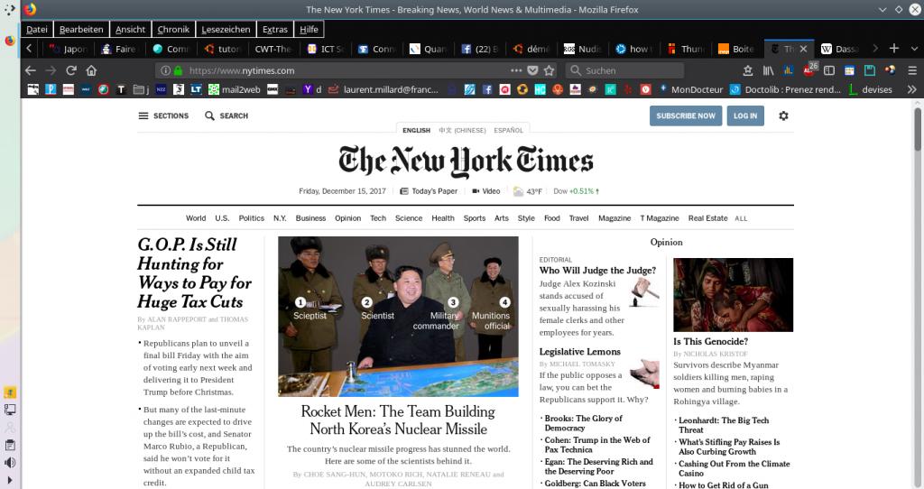Open the Firefox hamburger menu
The image size is (924, 489).
point(912,70)
